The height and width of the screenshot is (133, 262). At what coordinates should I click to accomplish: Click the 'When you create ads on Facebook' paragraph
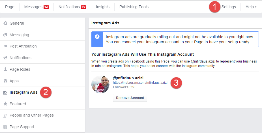[174, 64]
